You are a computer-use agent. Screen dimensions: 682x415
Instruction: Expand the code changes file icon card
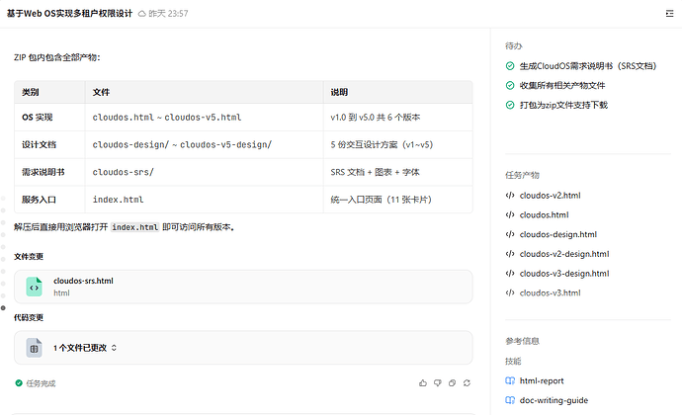pos(34,348)
